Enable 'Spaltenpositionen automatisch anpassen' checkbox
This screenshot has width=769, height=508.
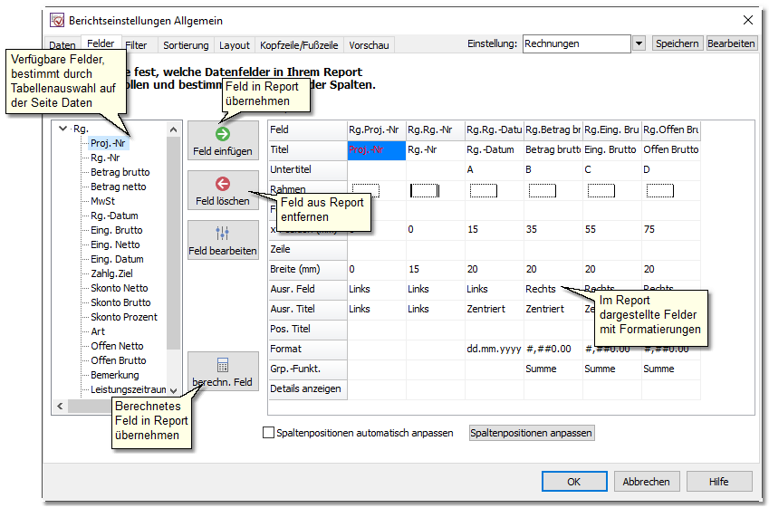[x=268, y=433]
